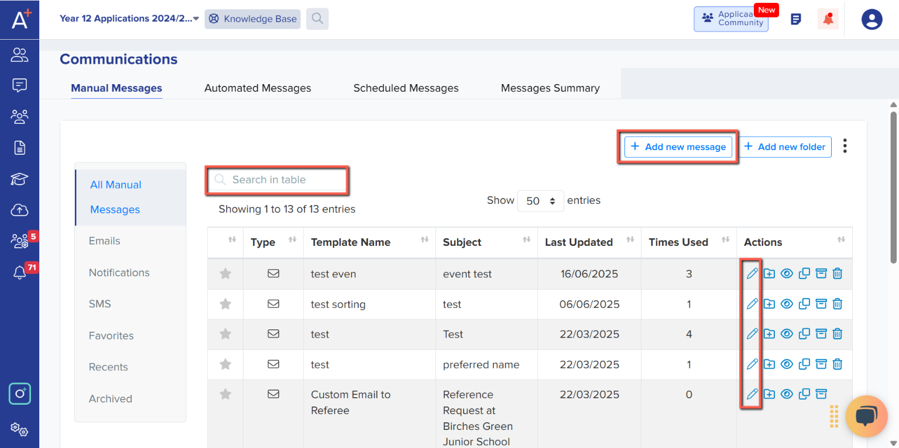Favorite the 'test even' row star
This screenshot has height=448, width=899.
click(225, 273)
